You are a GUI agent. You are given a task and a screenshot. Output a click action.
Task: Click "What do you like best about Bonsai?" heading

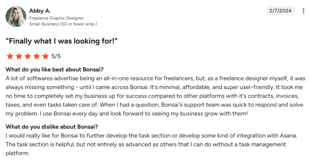point(55,69)
